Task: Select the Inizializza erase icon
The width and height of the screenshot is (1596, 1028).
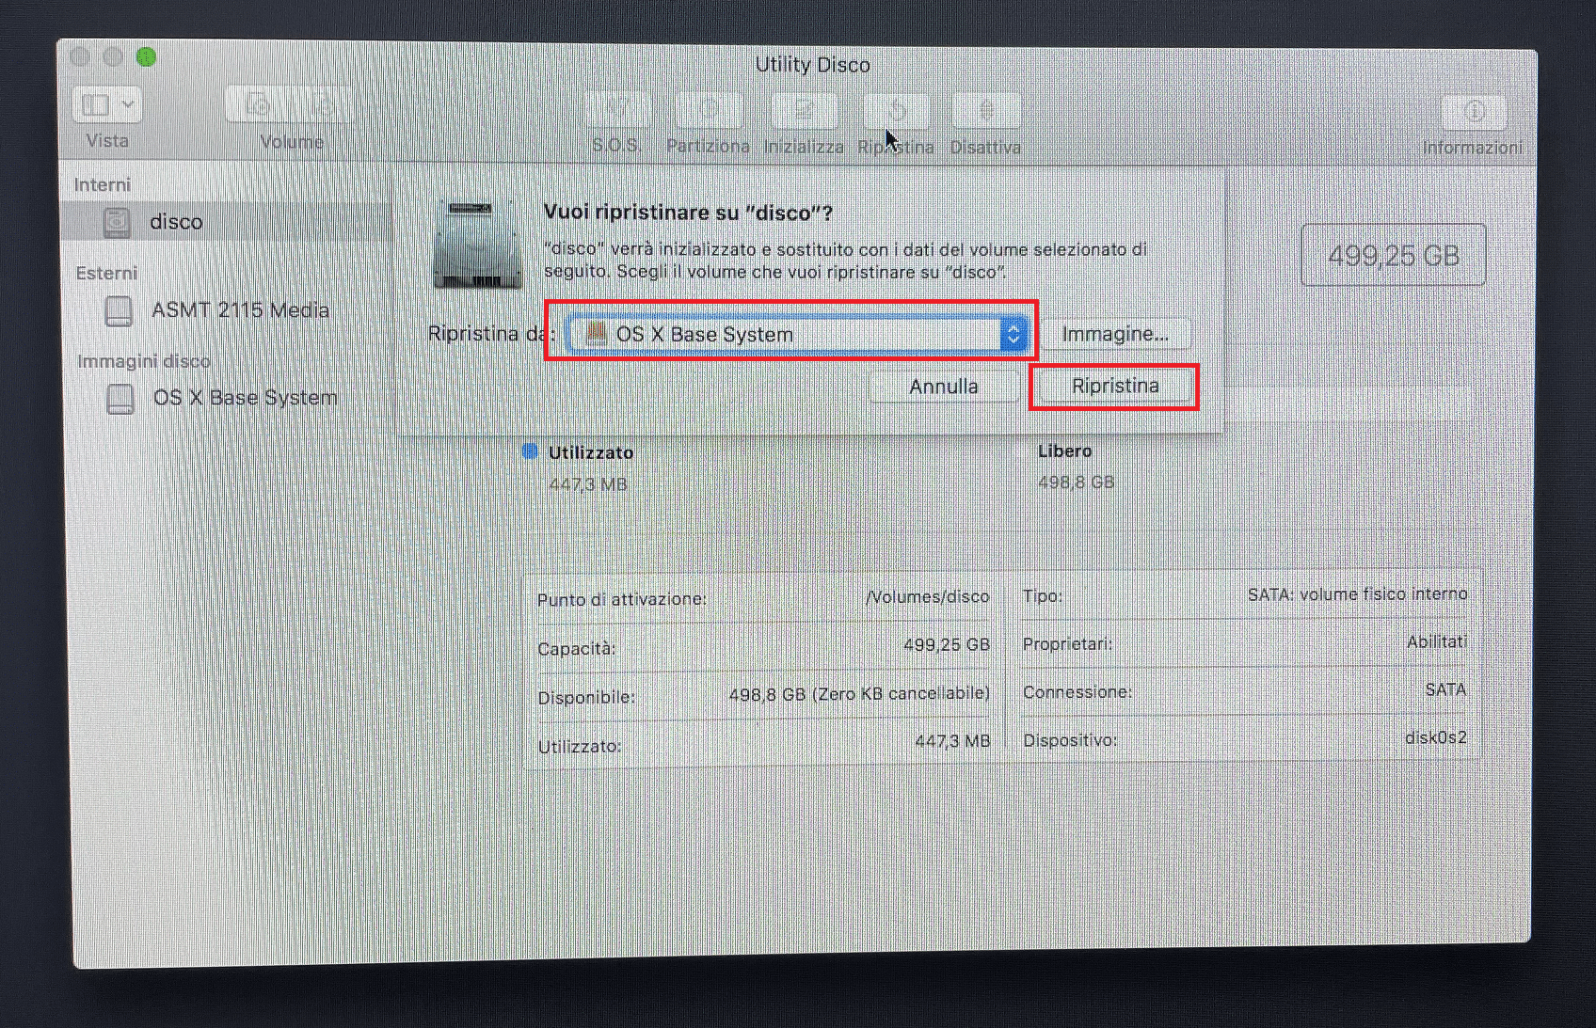Action: (x=803, y=110)
